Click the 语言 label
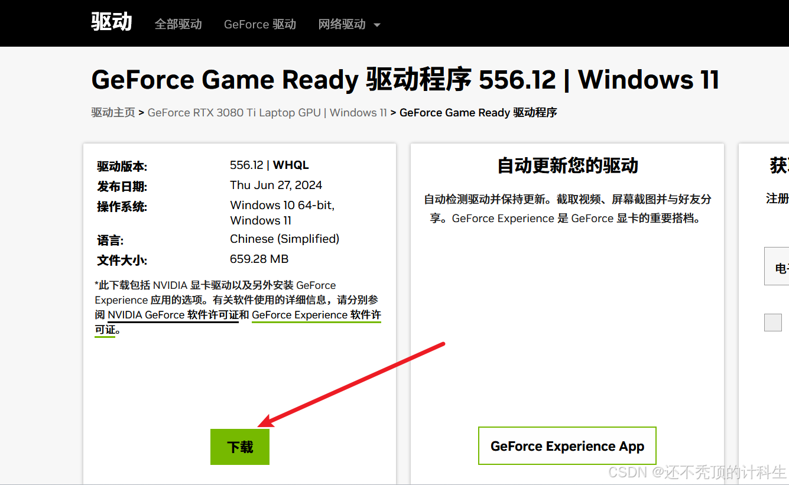 111,240
